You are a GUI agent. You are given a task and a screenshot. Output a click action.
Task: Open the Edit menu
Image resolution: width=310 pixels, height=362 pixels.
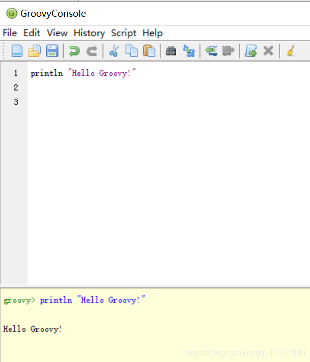click(x=32, y=33)
